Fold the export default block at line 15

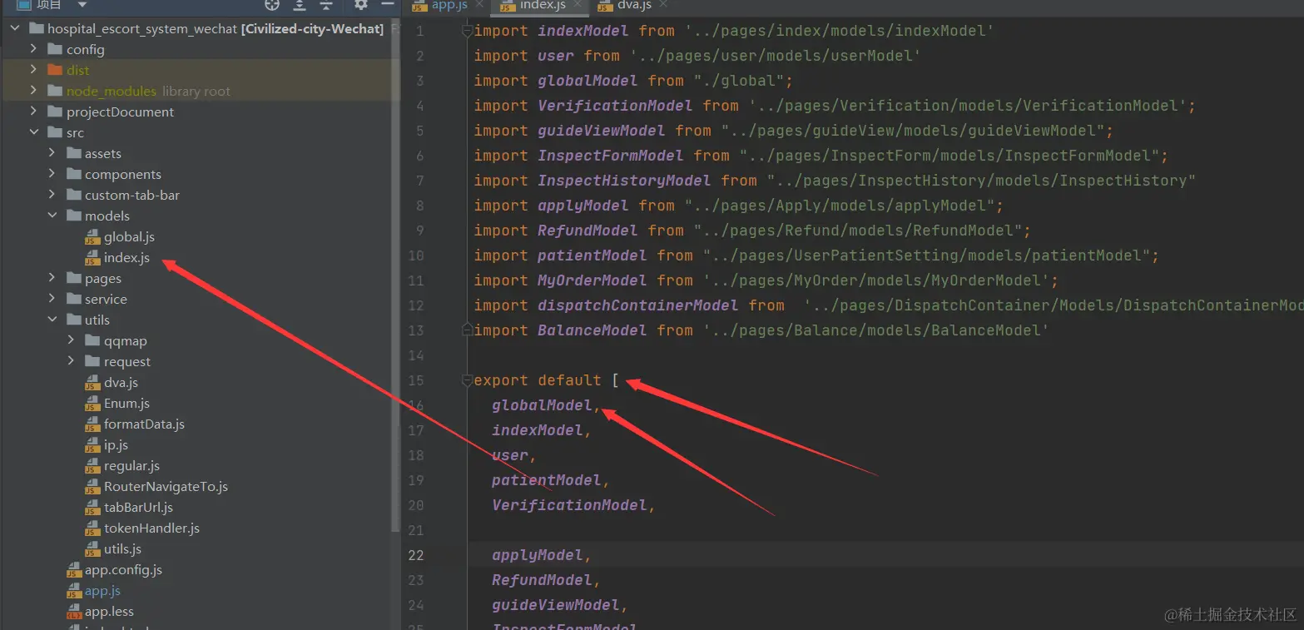pos(467,380)
